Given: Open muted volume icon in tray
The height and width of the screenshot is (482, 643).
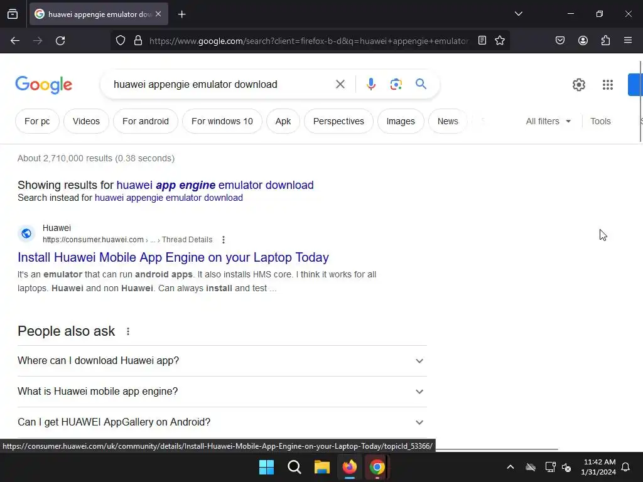Looking at the screenshot, I should tap(566, 467).
